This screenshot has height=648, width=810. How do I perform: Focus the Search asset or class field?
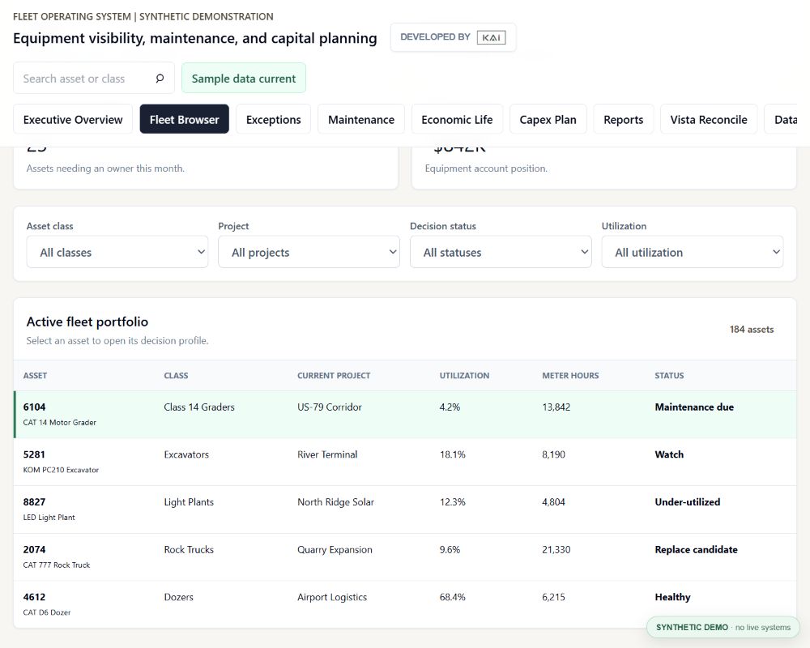pyautogui.click(x=93, y=78)
